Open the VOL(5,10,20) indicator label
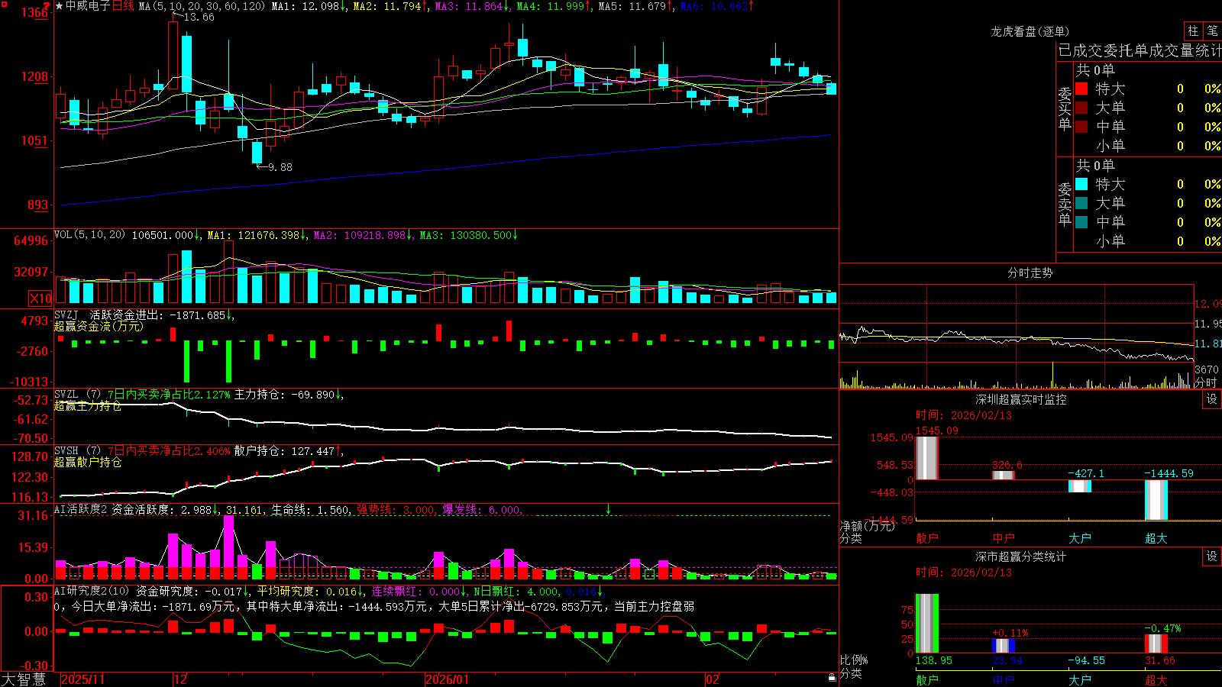Viewport: 1222px width, 687px height. click(89, 235)
